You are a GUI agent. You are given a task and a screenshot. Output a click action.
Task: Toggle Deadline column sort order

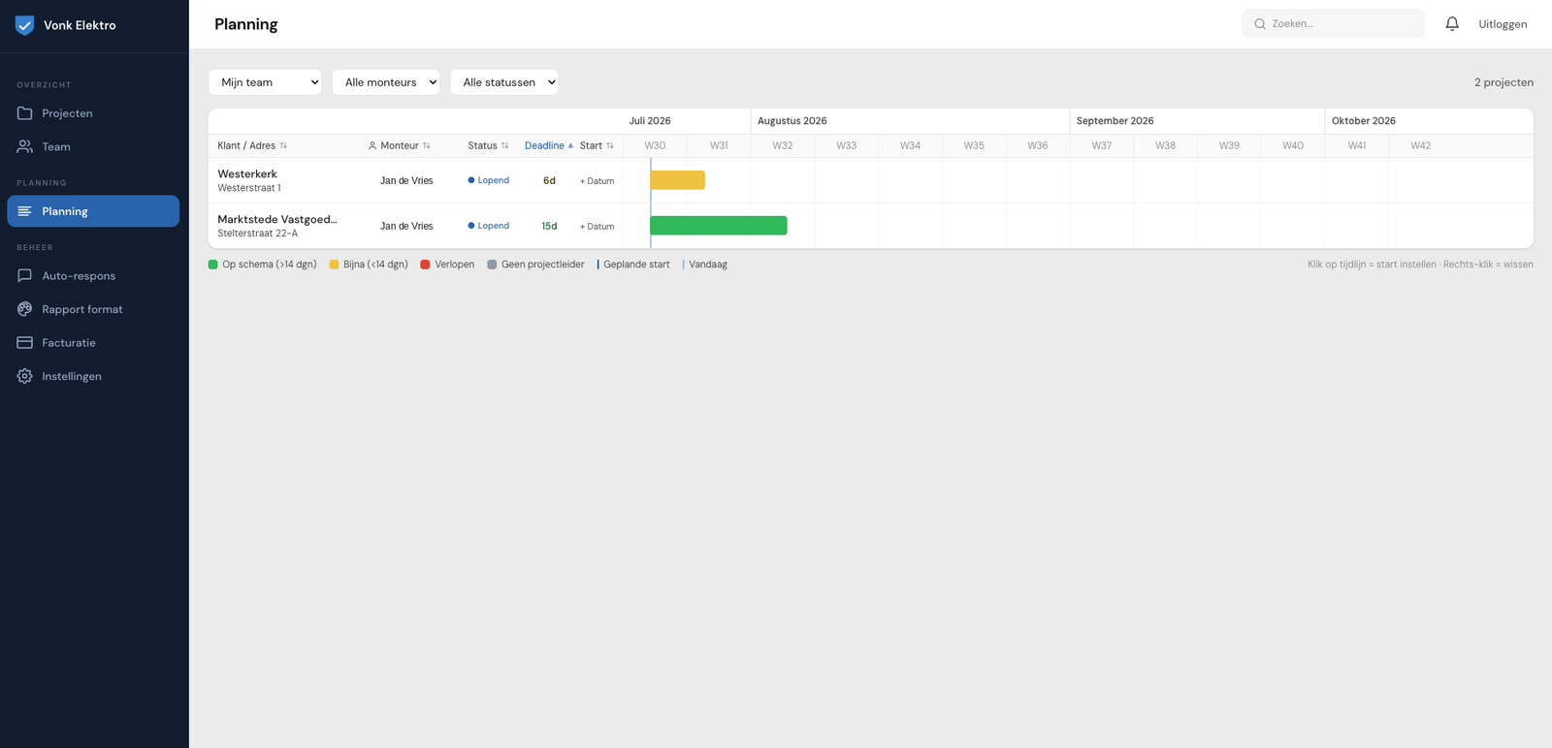(549, 145)
